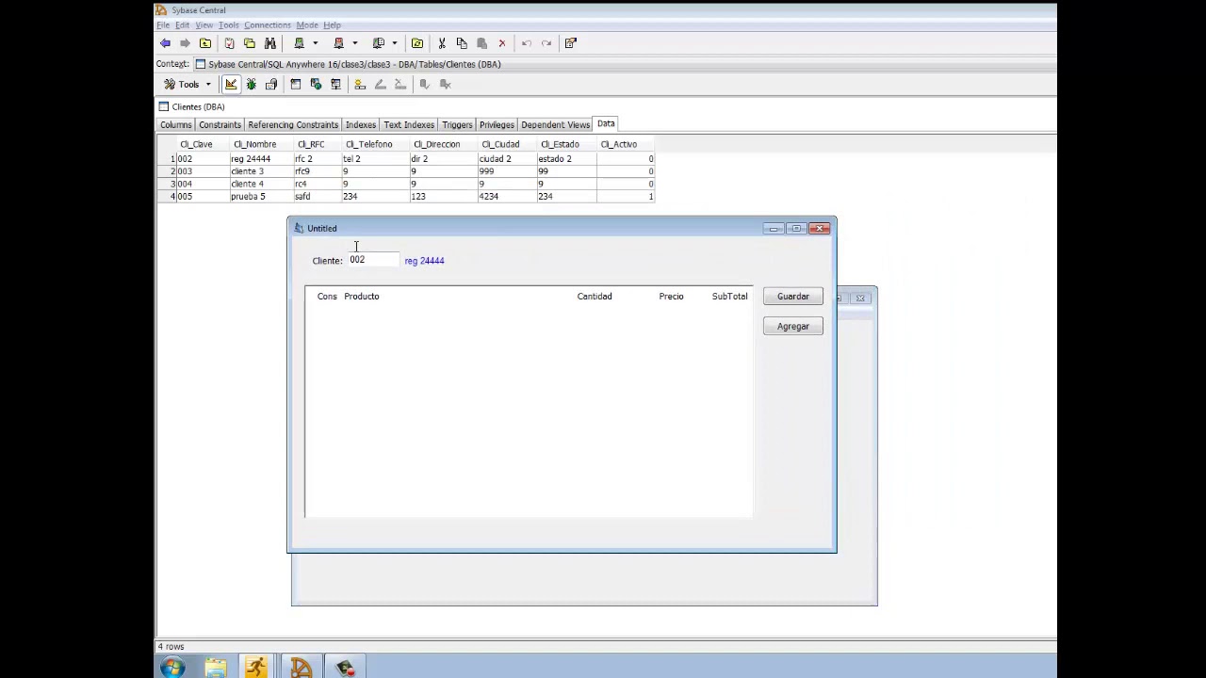
Task: Open the File menu
Action: click(164, 25)
